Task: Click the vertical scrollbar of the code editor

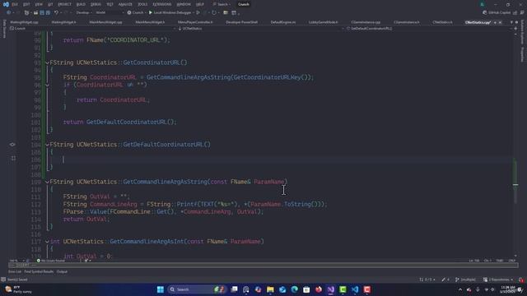Action: click(515, 145)
